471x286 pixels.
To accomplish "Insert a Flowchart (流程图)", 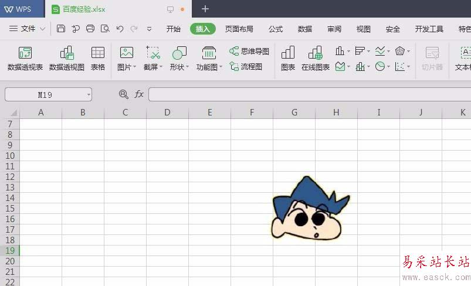I will pyautogui.click(x=246, y=66).
